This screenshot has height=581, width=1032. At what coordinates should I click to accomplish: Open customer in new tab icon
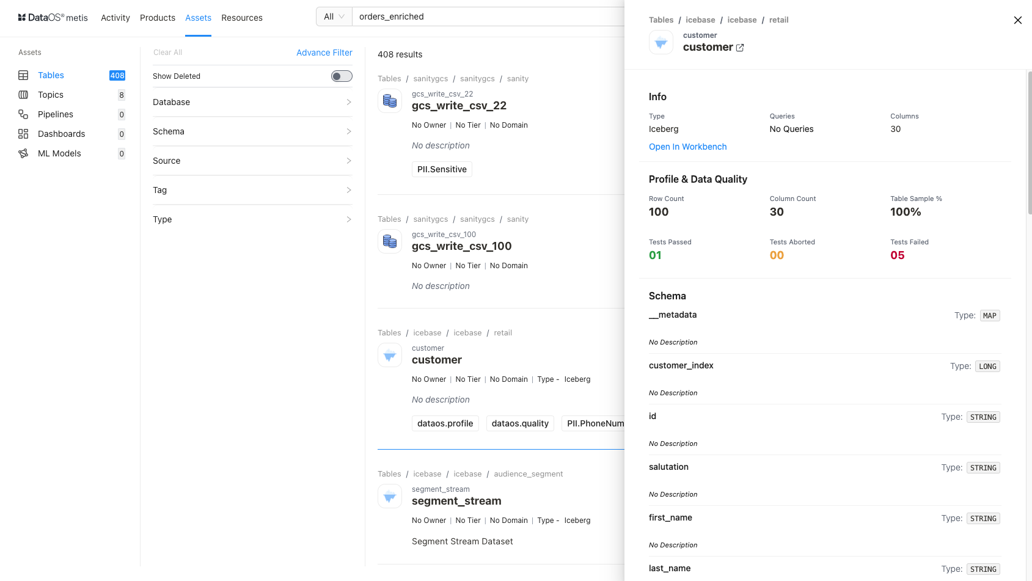[740, 48]
